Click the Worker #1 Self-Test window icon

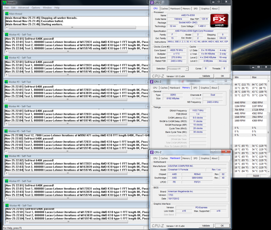click(x=7, y=35)
